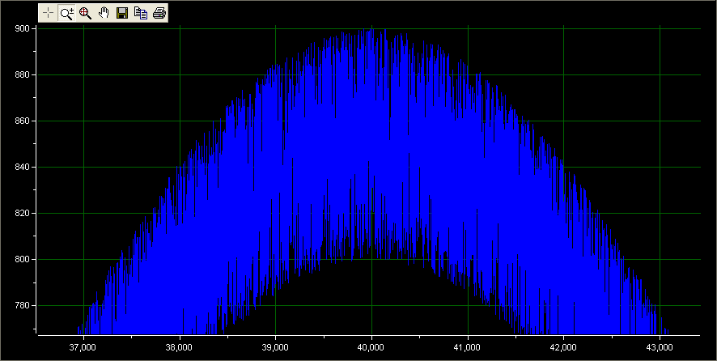Select the crosshair cursor tool
This screenshot has height=361, width=717.
[48, 13]
